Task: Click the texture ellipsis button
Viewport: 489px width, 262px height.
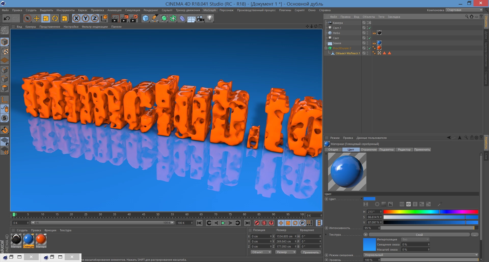Action: click(475, 235)
